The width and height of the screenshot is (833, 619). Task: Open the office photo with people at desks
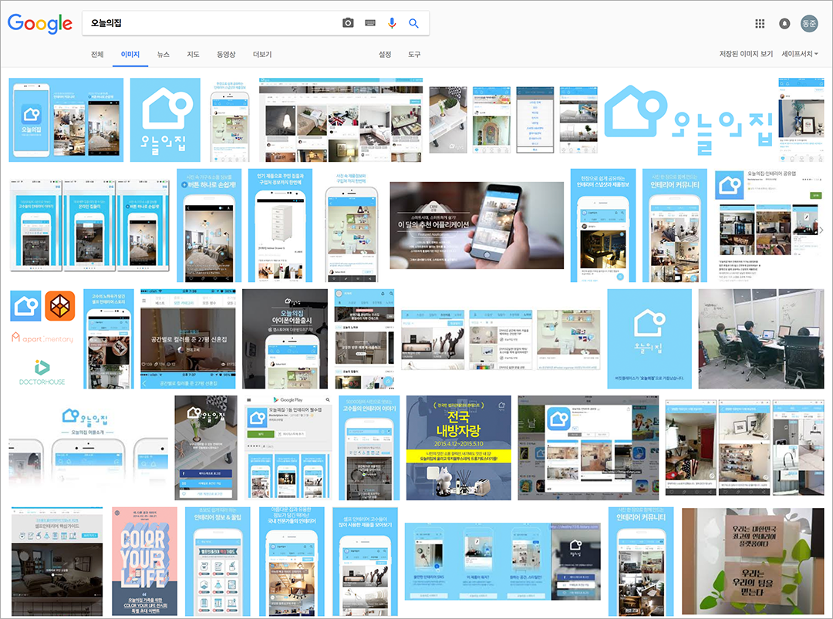[x=761, y=338]
